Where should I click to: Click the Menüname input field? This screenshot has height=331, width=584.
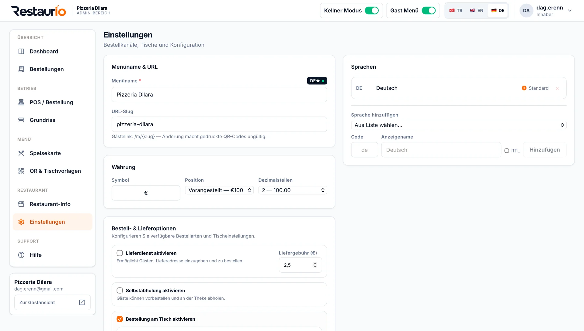point(219,95)
